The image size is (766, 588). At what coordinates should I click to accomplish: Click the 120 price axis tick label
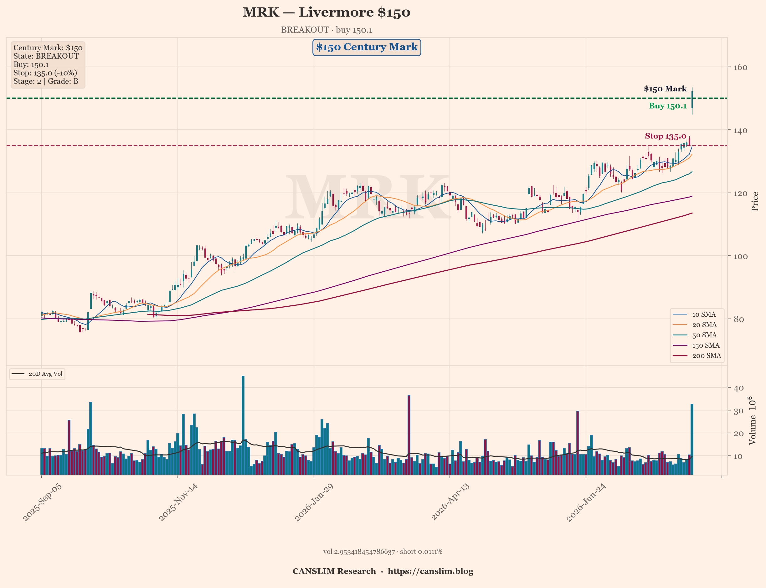click(x=740, y=193)
